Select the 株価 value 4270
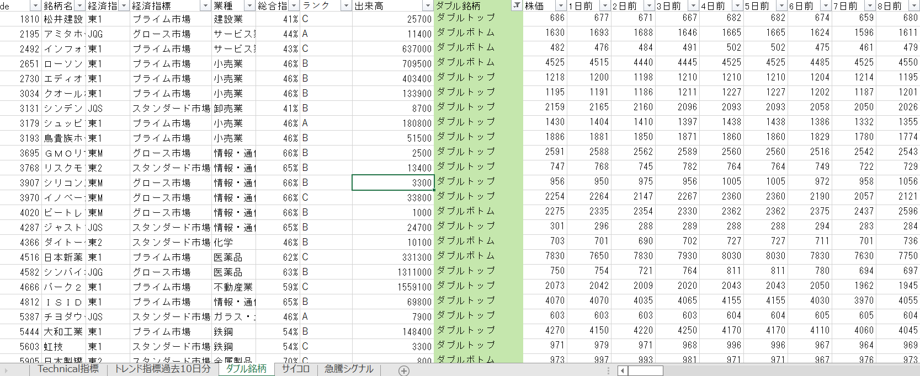The image size is (920, 376). pos(545,331)
